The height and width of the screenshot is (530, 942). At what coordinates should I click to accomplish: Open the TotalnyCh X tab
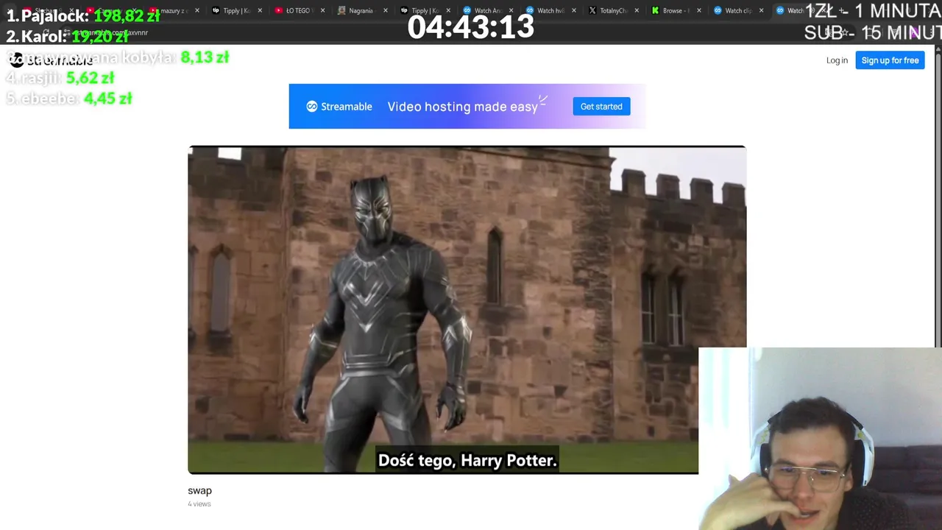coord(612,11)
